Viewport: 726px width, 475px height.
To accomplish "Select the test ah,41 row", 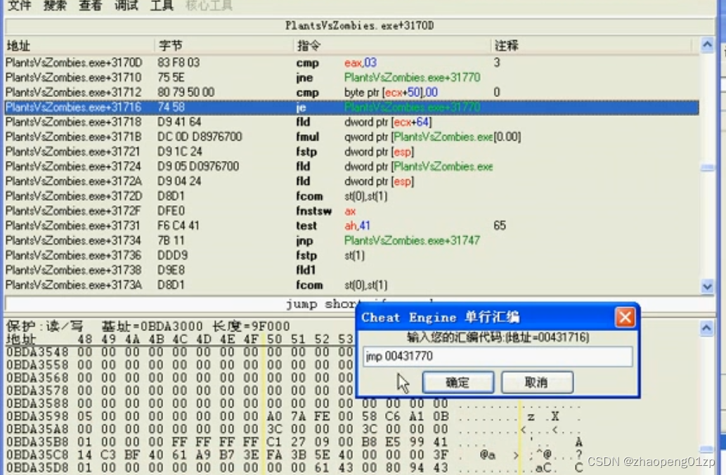I will tap(351, 226).
